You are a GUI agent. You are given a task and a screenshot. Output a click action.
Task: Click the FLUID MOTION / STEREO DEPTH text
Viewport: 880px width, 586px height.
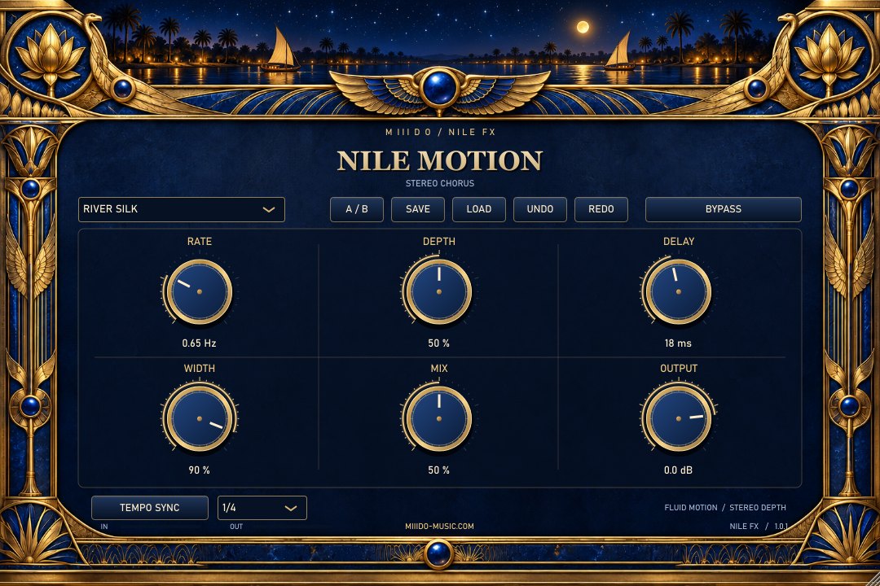point(725,508)
